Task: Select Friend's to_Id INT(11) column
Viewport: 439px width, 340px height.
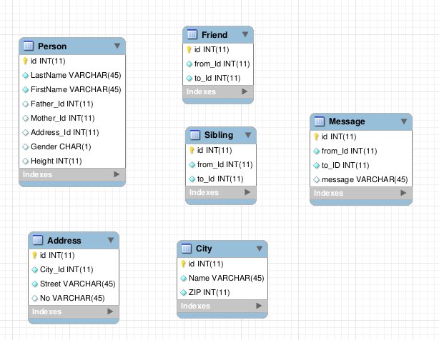Action: pyautogui.click(x=218, y=79)
